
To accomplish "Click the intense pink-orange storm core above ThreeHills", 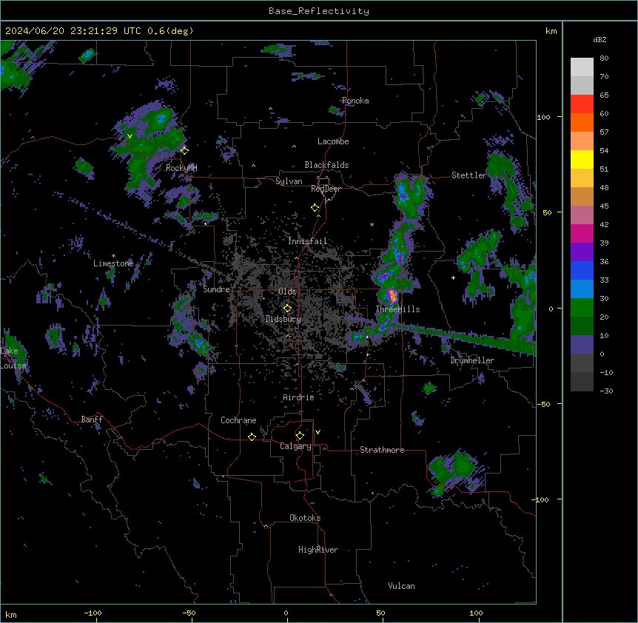I will coord(392,296).
